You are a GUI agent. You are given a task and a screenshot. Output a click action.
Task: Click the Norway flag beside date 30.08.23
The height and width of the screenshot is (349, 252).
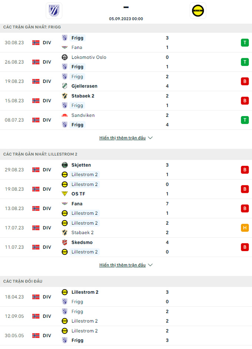36,42
